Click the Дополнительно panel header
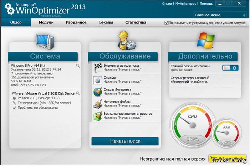The image size is (250, 166). (x=203, y=56)
